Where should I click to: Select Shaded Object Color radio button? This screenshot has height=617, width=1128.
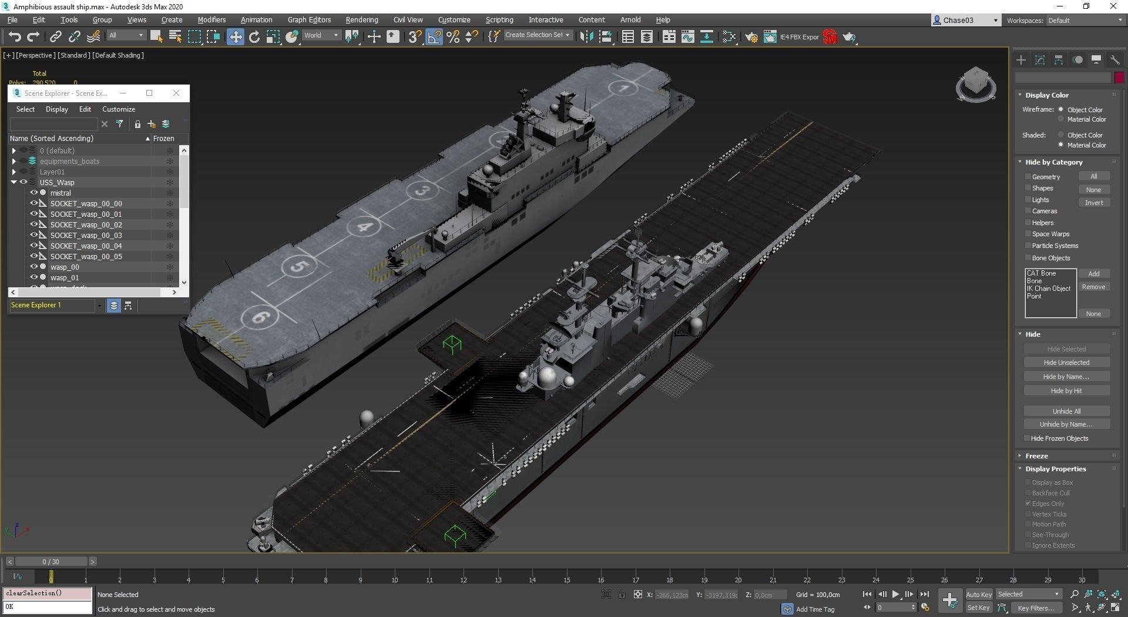pyautogui.click(x=1061, y=135)
